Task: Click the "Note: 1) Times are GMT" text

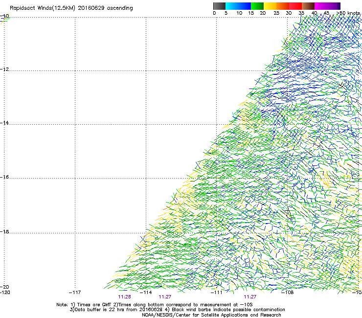Action: 84,305
